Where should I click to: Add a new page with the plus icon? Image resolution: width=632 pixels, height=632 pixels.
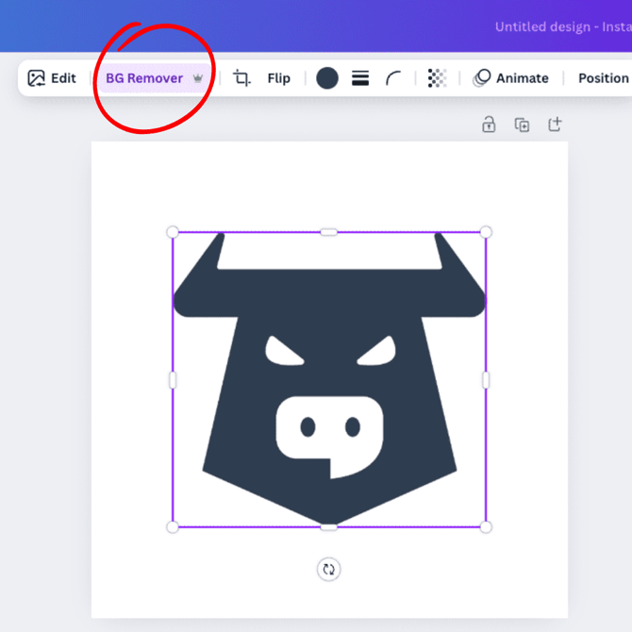pyautogui.click(x=555, y=125)
